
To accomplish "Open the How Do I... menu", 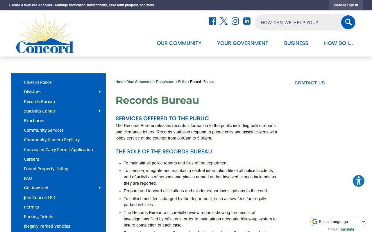I will pos(338,43).
